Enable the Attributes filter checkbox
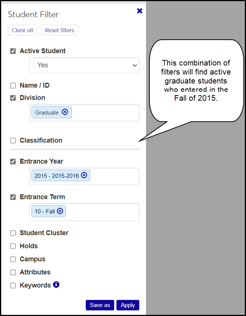Screen dimensions: 246x316 click(13, 272)
